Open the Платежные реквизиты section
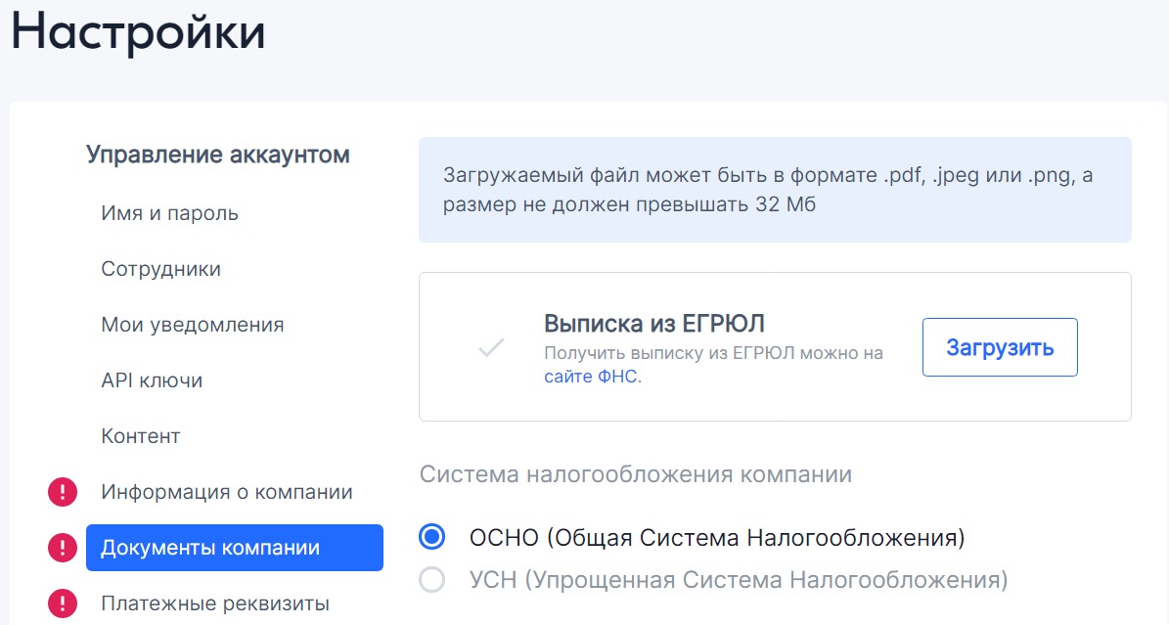Viewport: 1169px width, 625px height. [x=215, y=603]
